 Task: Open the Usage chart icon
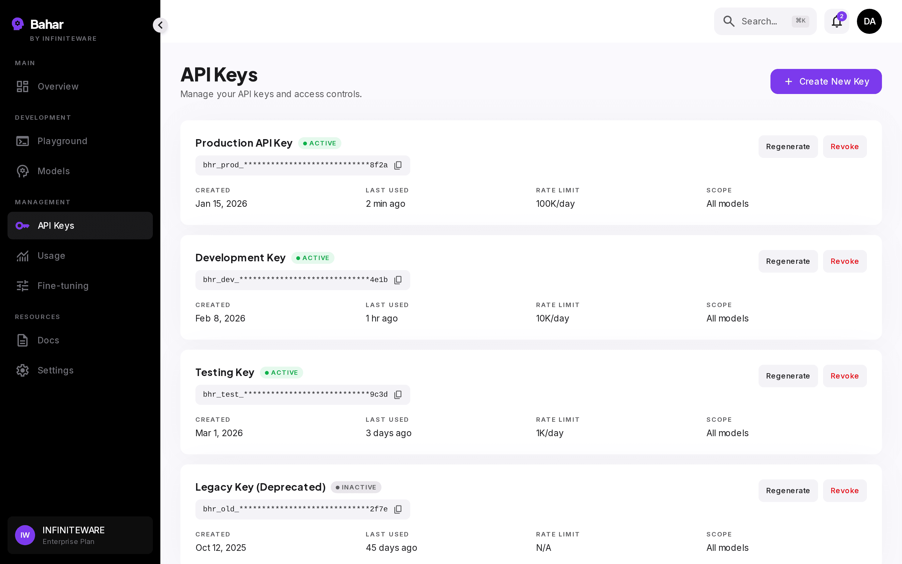click(x=22, y=256)
